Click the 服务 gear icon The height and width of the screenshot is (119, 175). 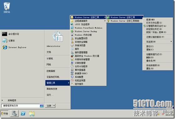click(72, 49)
